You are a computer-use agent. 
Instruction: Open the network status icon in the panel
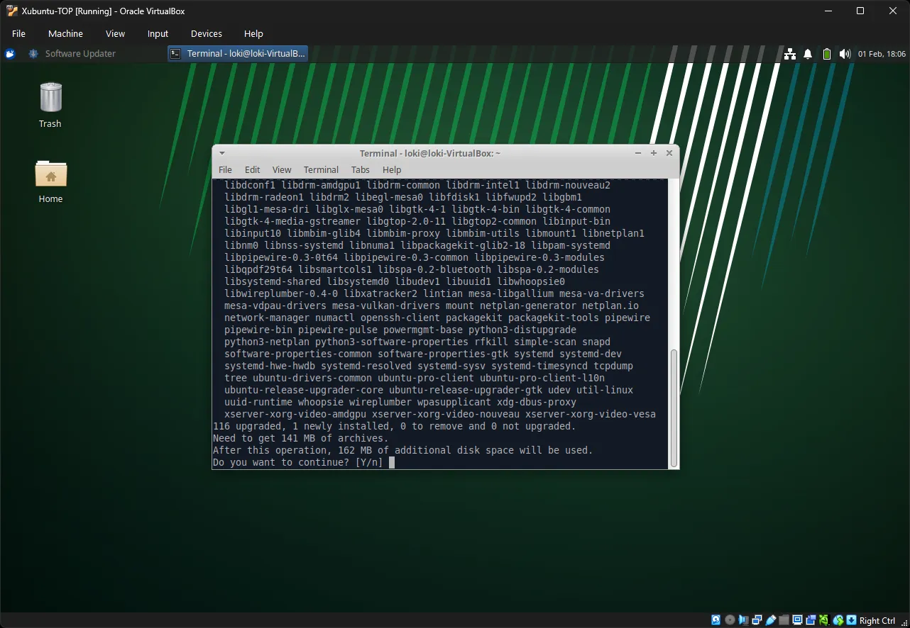tap(789, 53)
